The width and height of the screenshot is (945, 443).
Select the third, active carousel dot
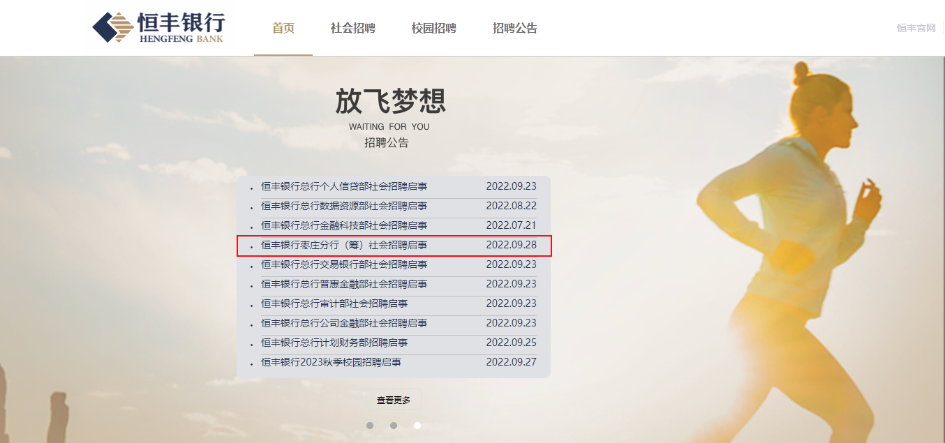click(417, 426)
